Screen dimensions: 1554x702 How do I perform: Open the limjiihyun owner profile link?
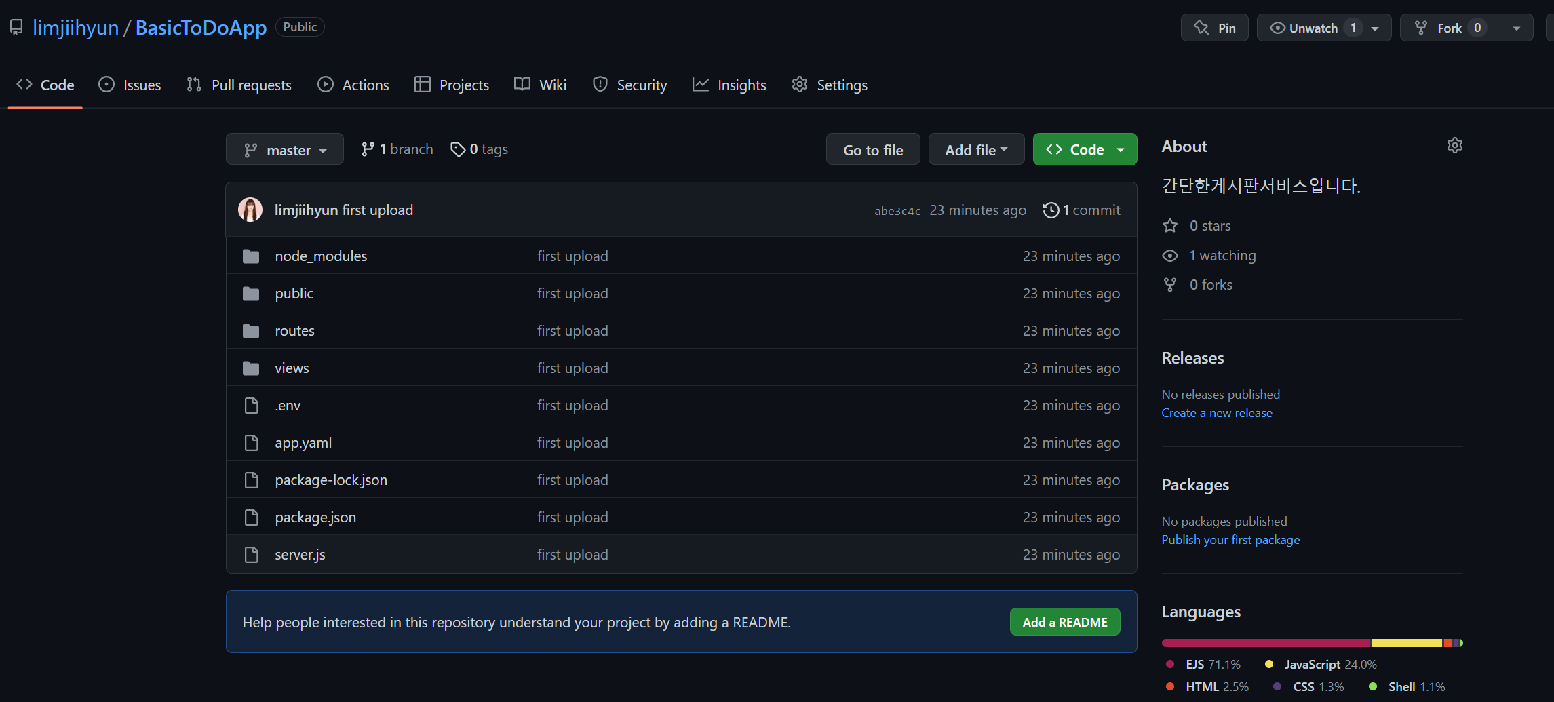point(76,28)
